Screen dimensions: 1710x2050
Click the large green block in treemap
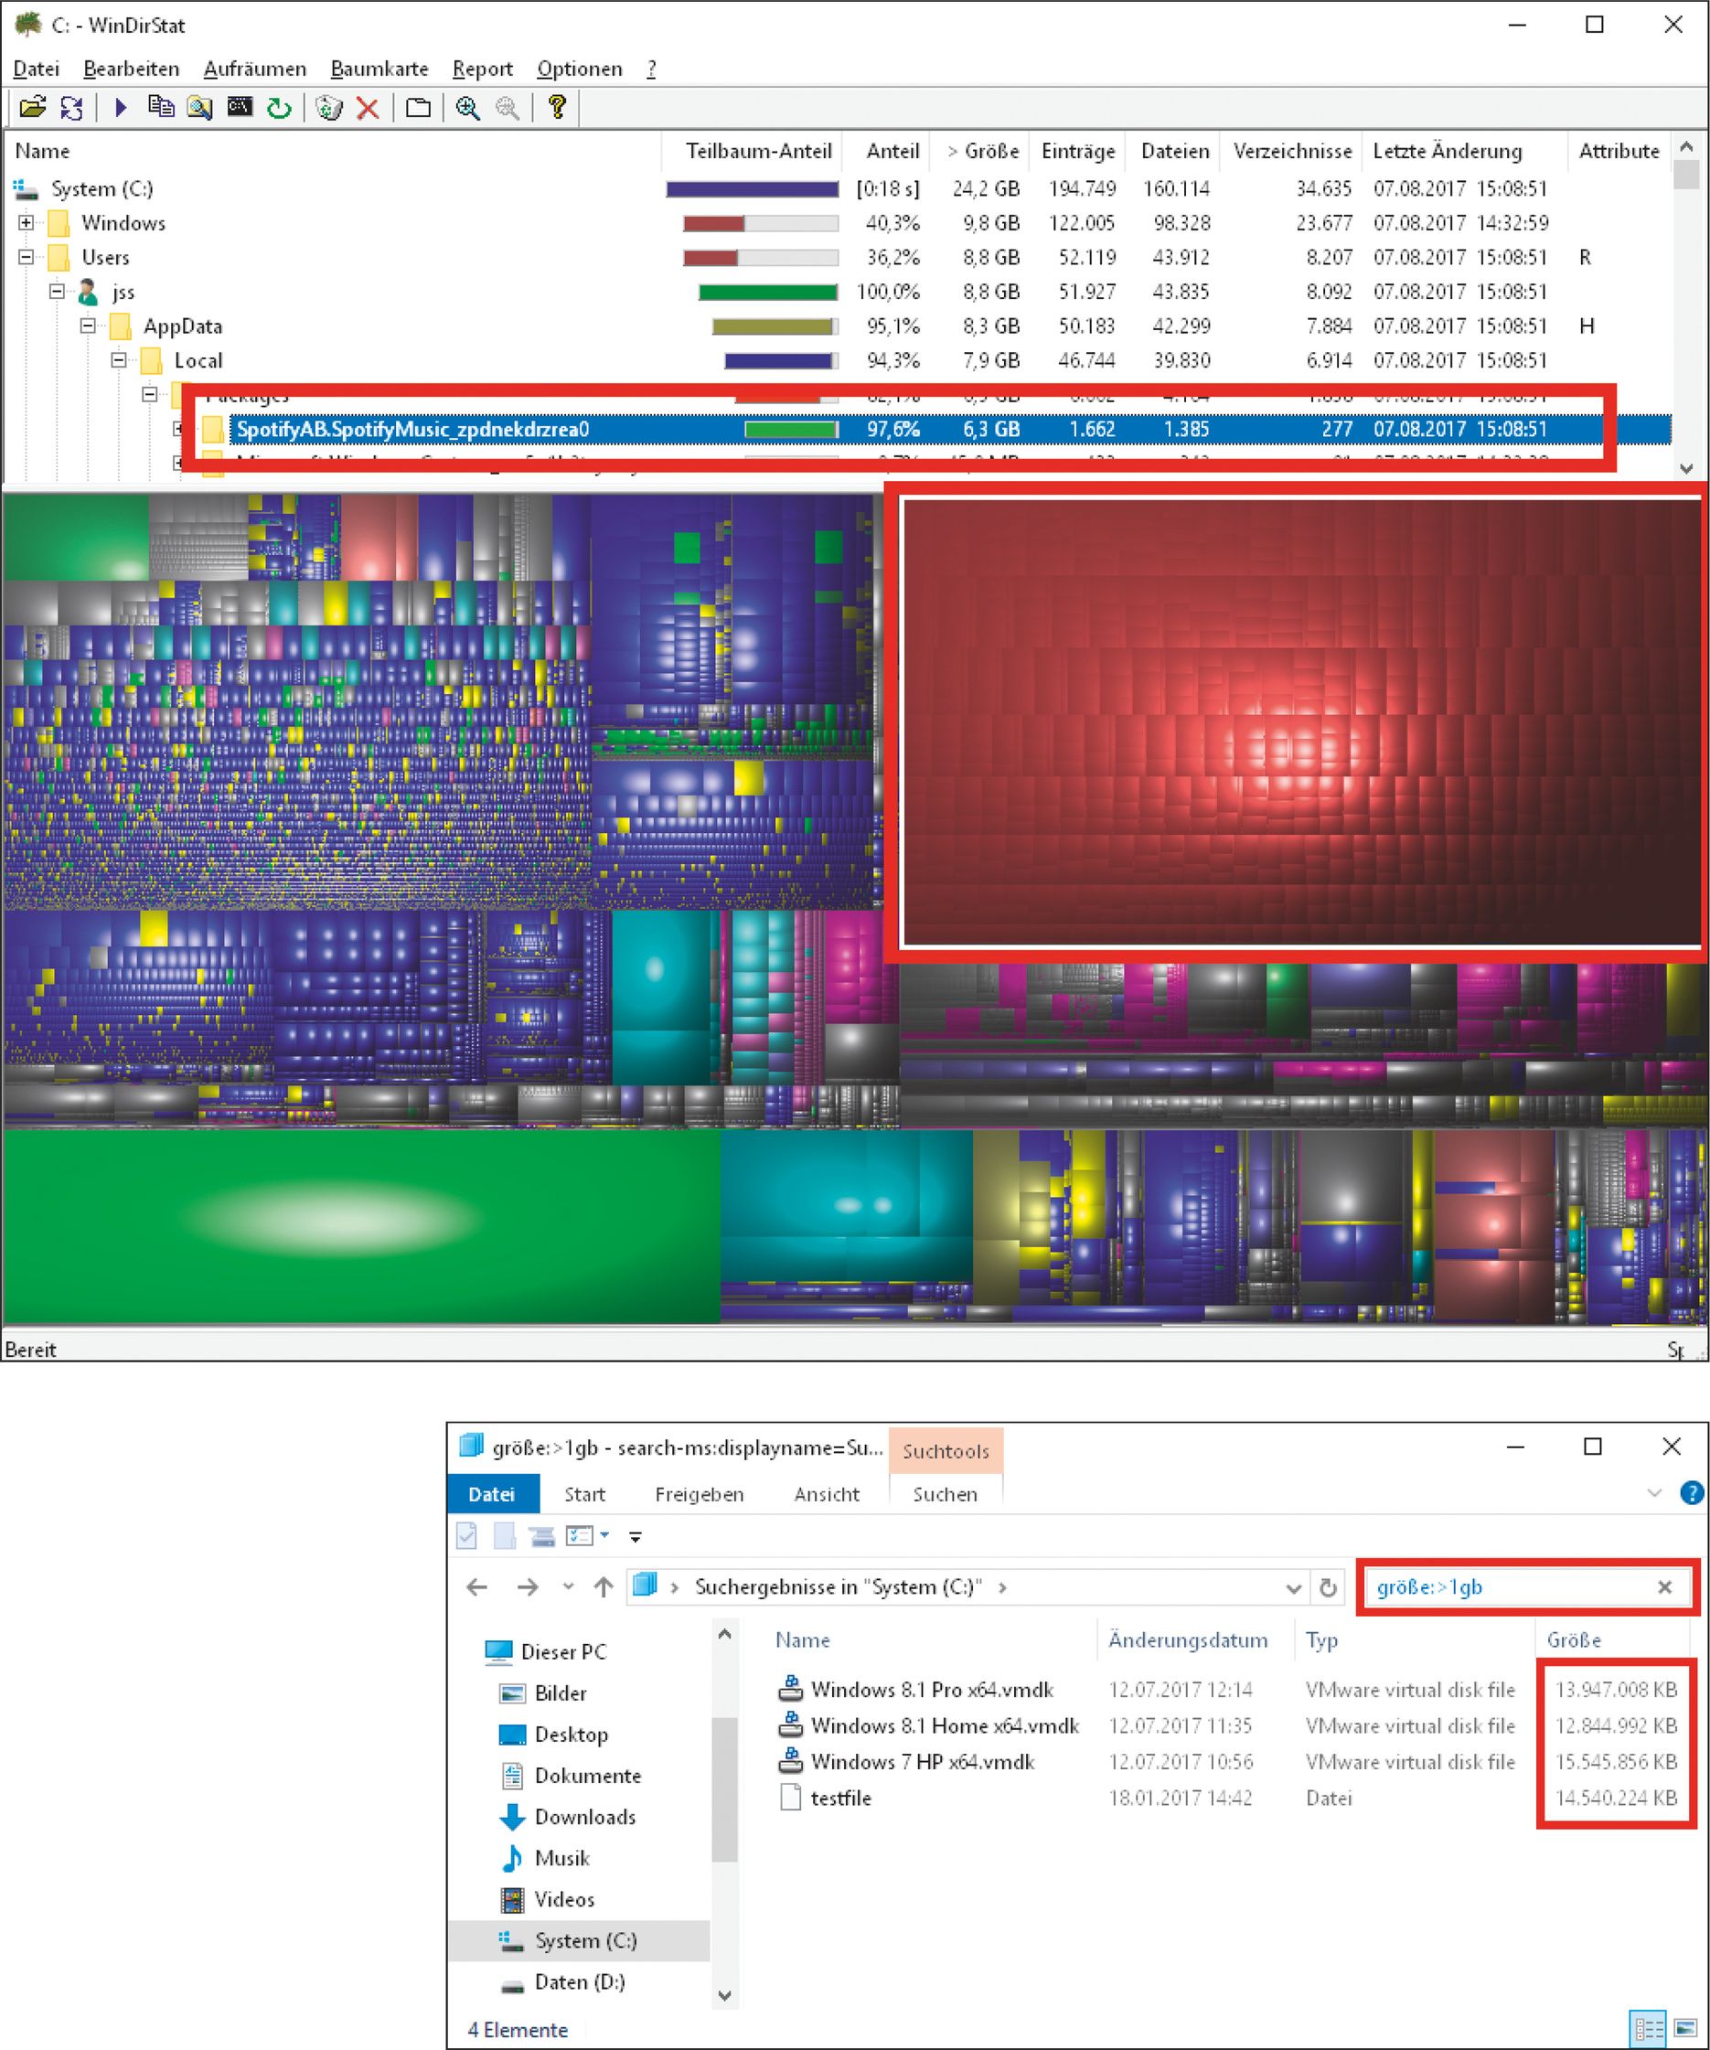pos(361,1225)
